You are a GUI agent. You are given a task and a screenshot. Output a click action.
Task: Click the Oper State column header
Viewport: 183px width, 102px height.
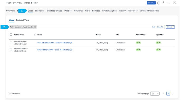(x=160, y=35)
